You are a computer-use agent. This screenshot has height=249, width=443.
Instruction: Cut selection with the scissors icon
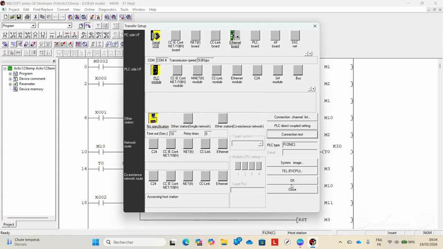point(35,17)
